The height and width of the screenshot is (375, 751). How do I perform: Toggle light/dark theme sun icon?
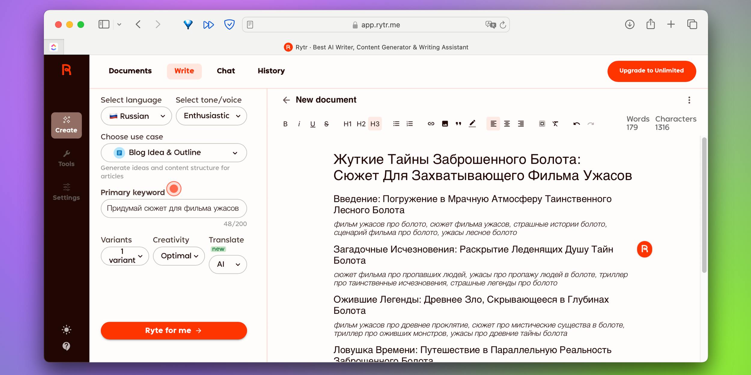tap(66, 330)
